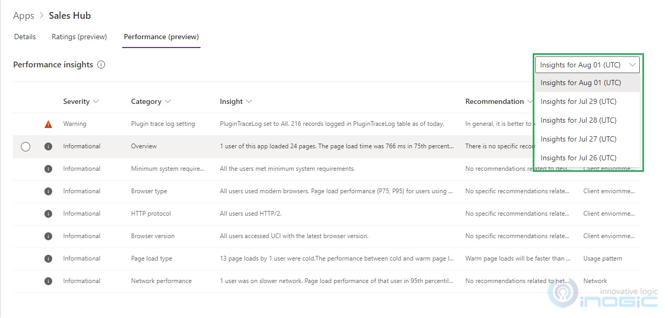Click the info icon on Network performance row
This screenshot has width=668, height=318.
[48, 281]
